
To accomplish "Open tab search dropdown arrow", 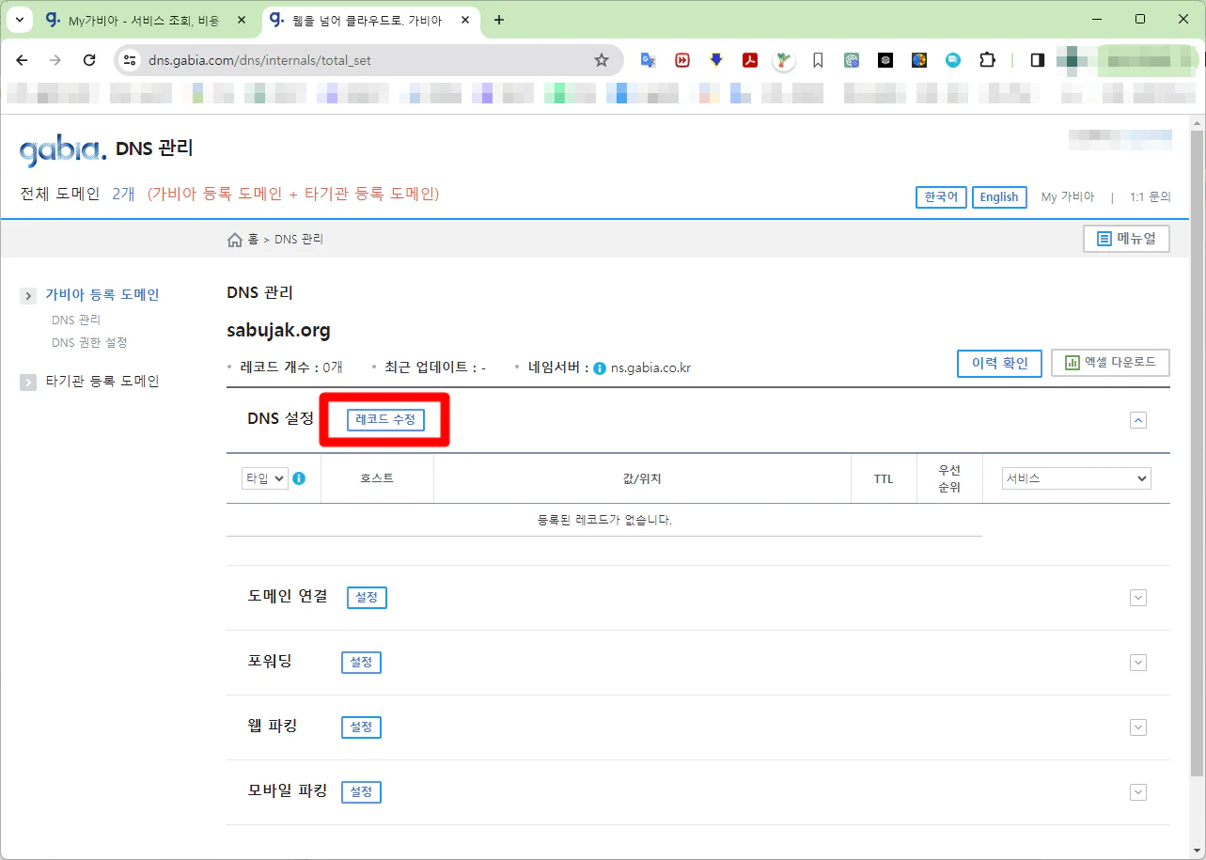I will tap(21, 20).
